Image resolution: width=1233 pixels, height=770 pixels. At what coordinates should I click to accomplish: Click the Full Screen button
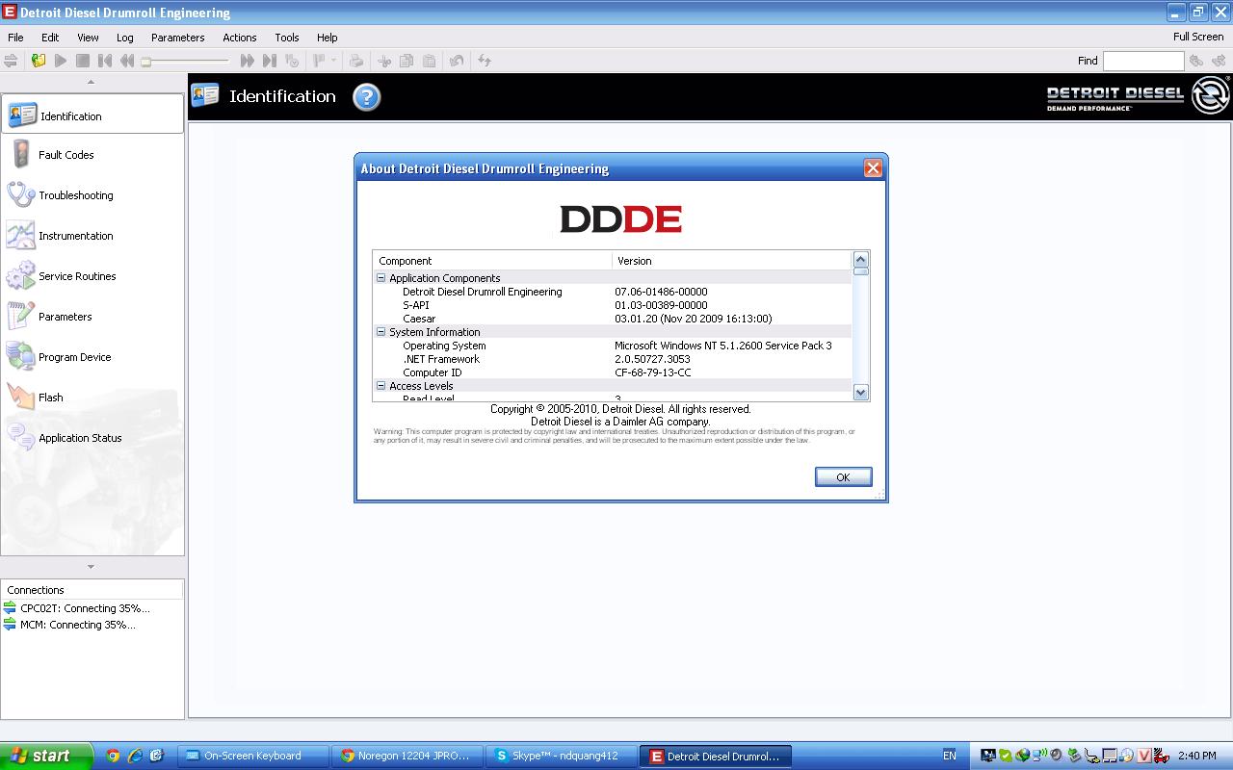pos(1197,37)
